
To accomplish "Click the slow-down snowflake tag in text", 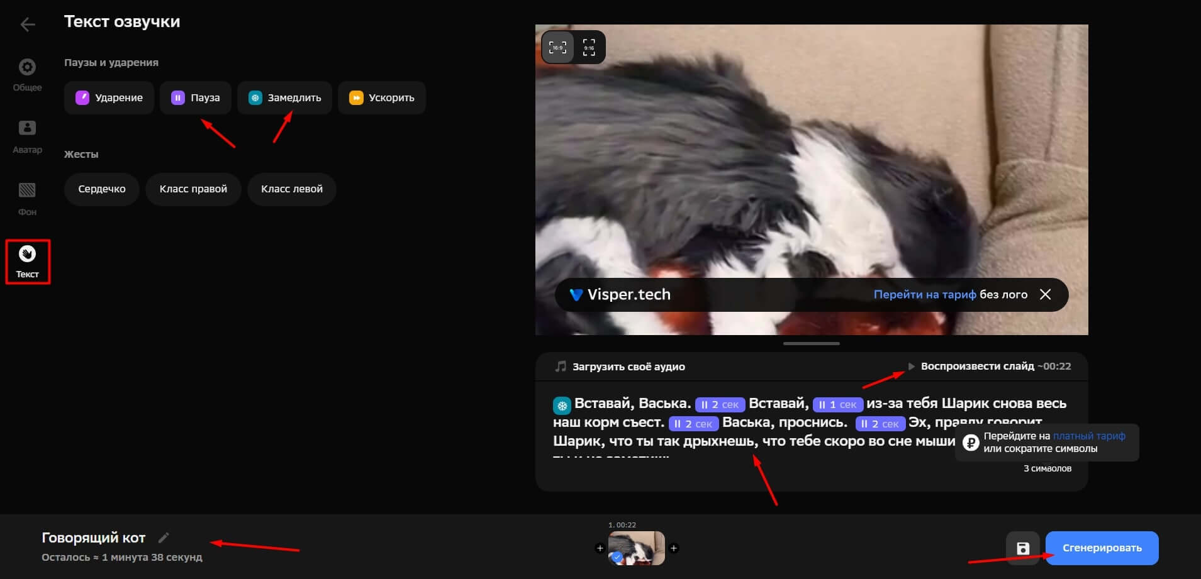I will click(x=562, y=405).
